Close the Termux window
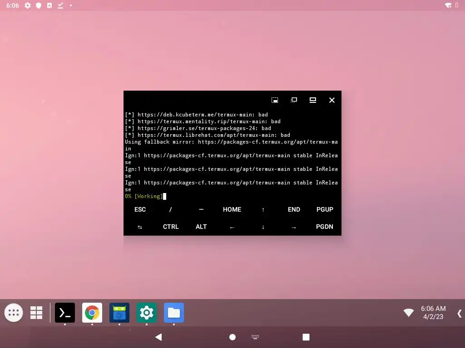Viewport: 465px width, 348px height. [x=332, y=100]
